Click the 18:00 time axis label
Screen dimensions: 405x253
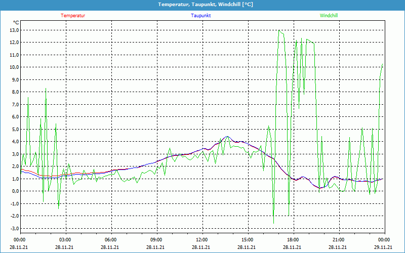[293, 240]
